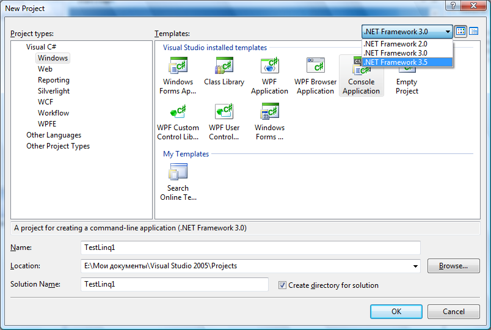Select Other Project Types node
The width and height of the screenshot is (491, 330).
point(58,146)
